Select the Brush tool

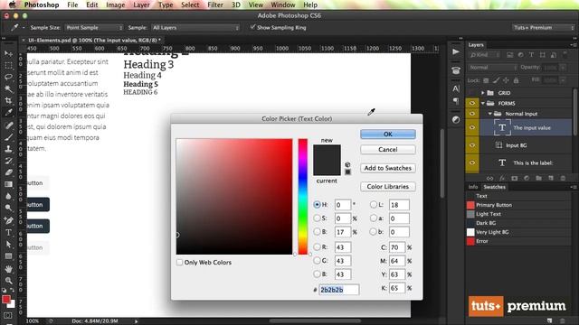(x=8, y=137)
